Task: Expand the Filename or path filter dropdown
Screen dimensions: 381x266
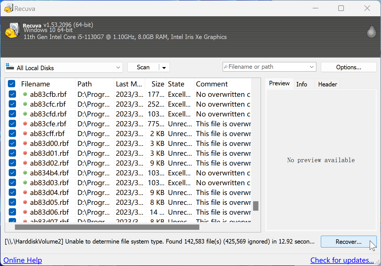Action: (312, 67)
